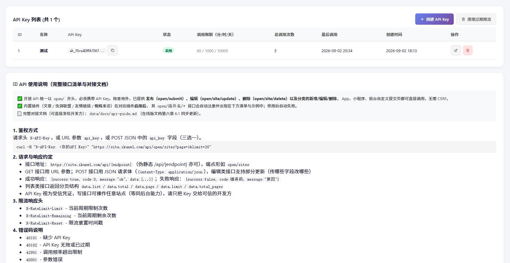
Task: Click the error code 40102
Action: tap(31, 245)
